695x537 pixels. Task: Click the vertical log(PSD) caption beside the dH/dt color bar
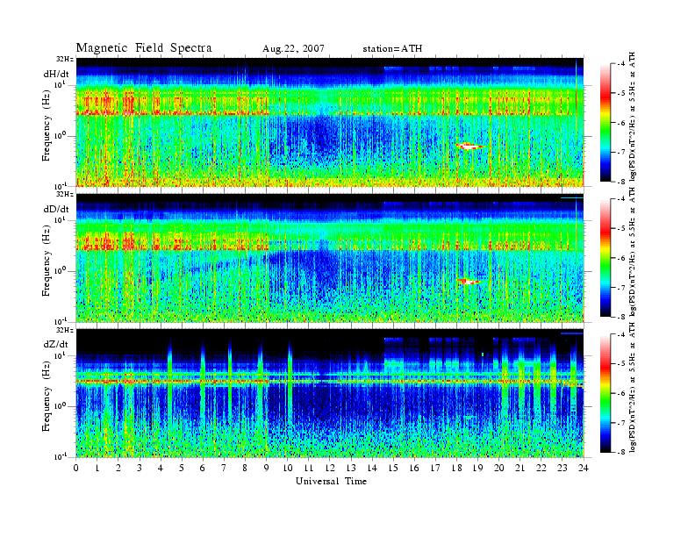pos(633,117)
